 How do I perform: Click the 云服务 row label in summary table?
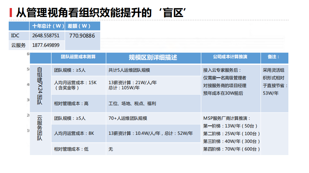pyautogui.click(x=18, y=45)
